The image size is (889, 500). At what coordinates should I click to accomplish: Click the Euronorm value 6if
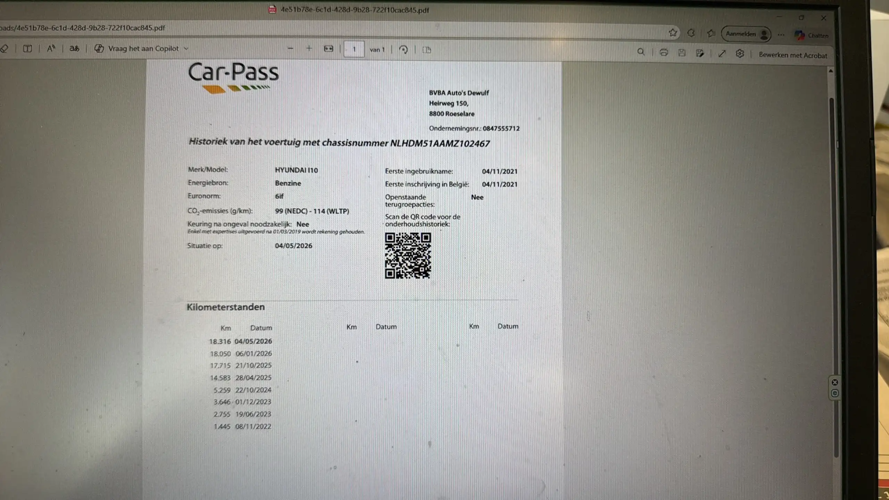279,197
